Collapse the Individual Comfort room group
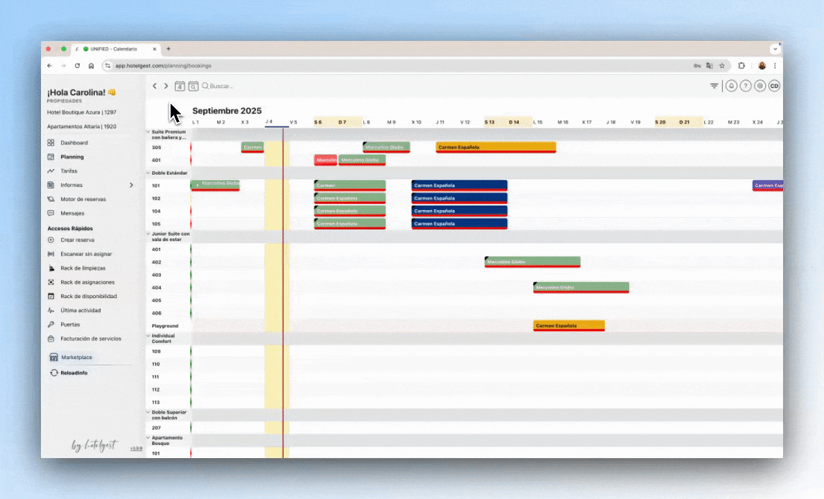The image size is (824, 499). click(148, 335)
